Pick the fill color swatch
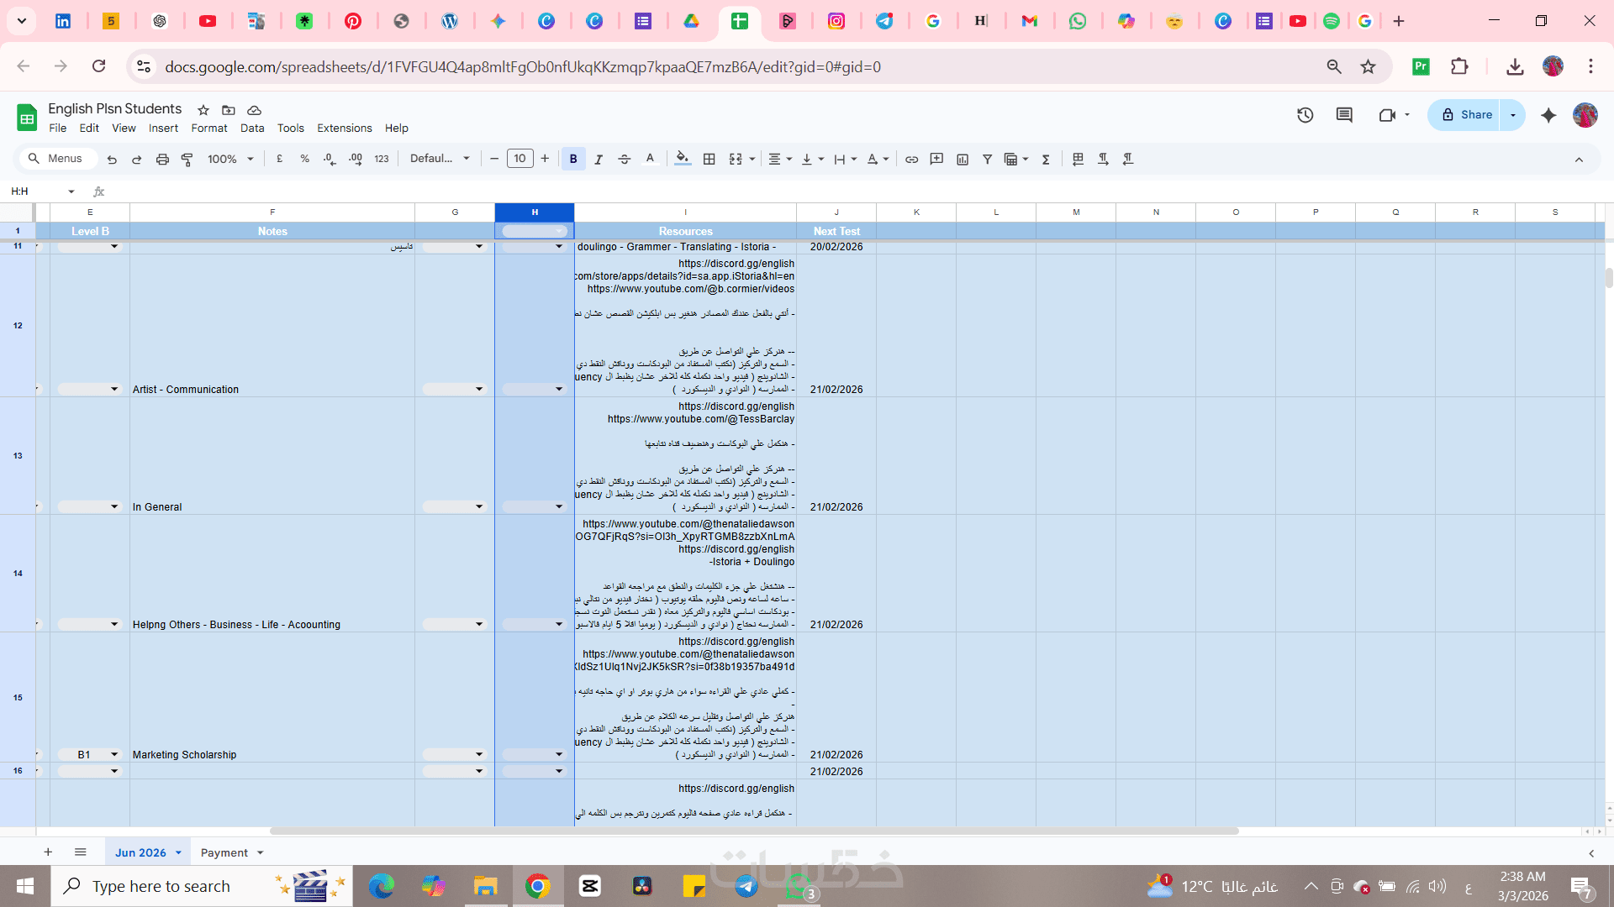Viewport: 1614px width, 907px height. coord(682,159)
